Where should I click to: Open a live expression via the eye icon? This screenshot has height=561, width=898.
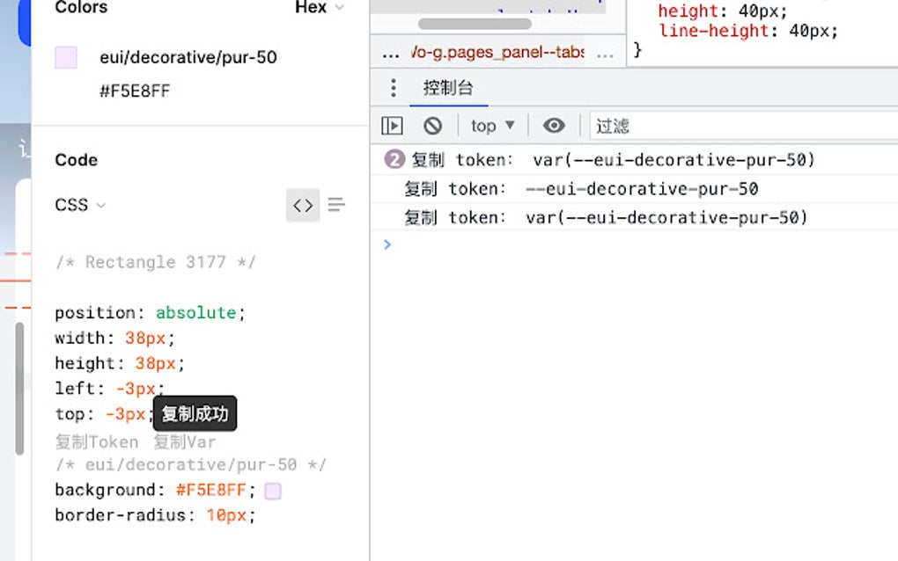click(x=553, y=125)
